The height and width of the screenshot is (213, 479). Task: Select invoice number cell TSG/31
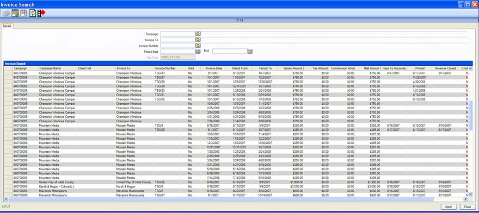167,95
